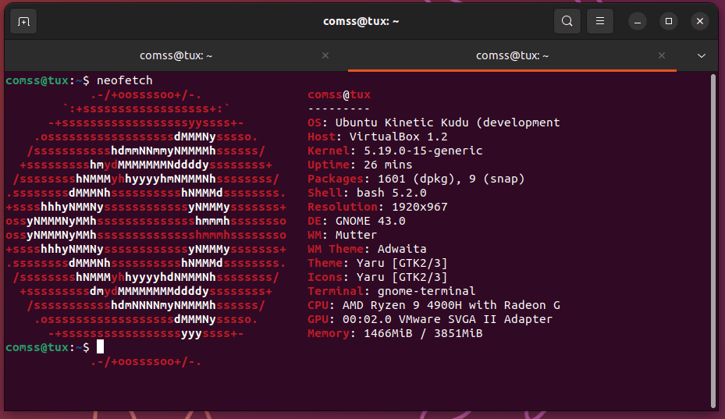Click the DE value 'GNOME 43.0'
Screen dimensions: 725x419
pyautogui.click(x=371, y=221)
